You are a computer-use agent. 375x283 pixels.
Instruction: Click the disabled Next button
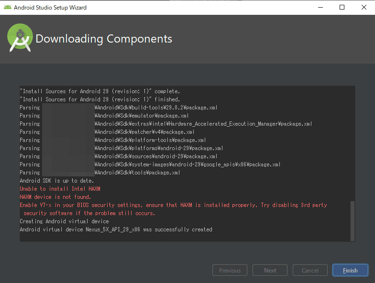[270, 271]
